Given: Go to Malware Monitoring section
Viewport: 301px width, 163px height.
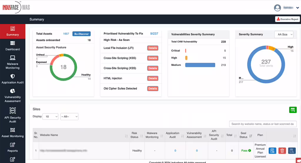Looking at the screenshot, I should pos(13,58).
